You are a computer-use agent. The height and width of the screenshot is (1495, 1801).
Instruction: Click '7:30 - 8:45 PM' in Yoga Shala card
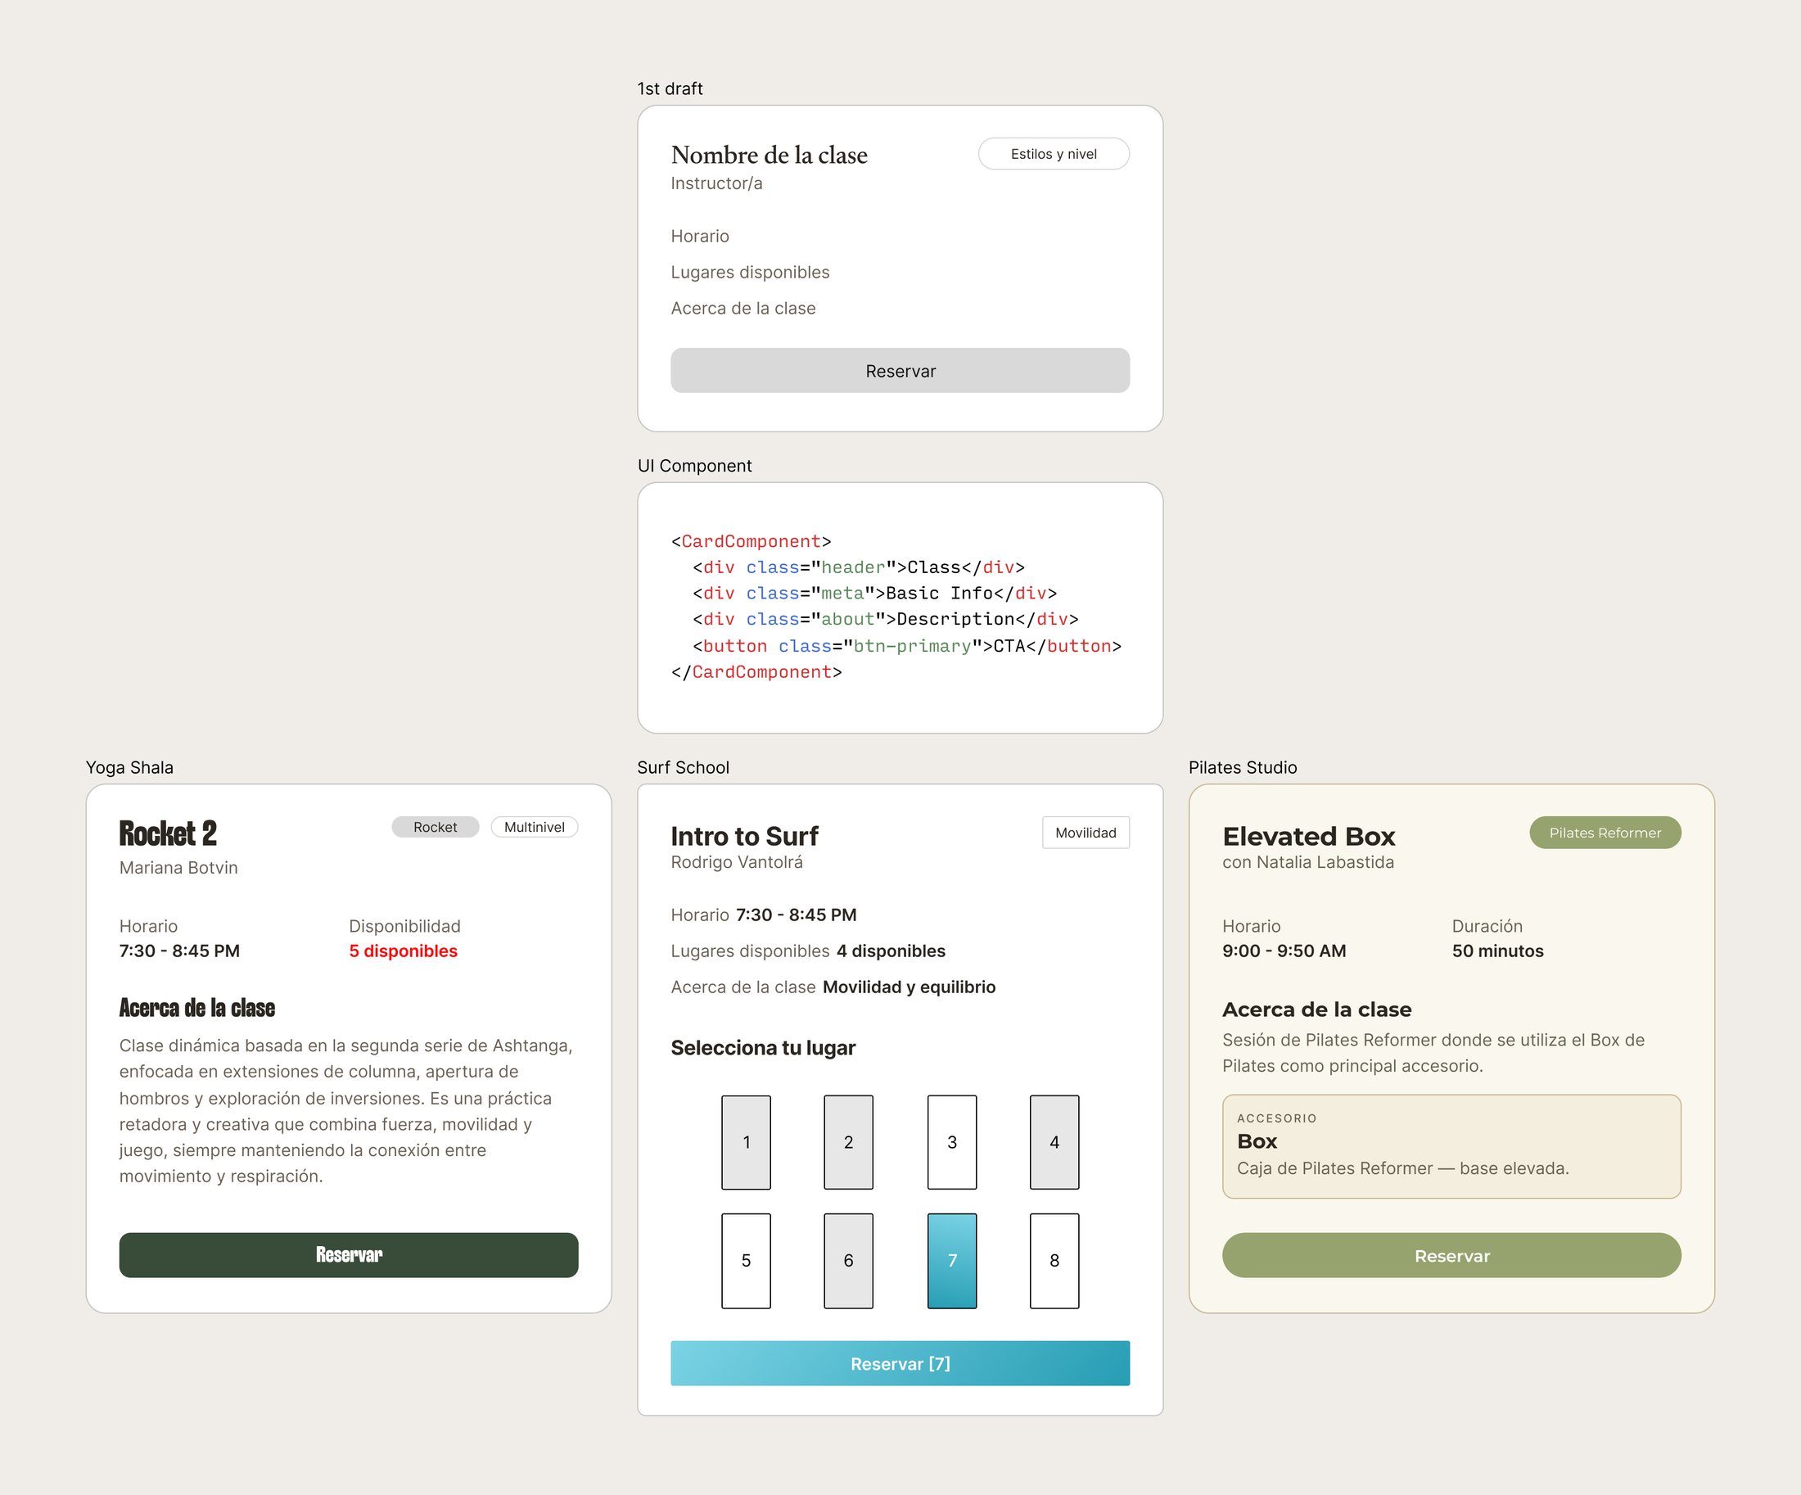[x=179, y=951]
